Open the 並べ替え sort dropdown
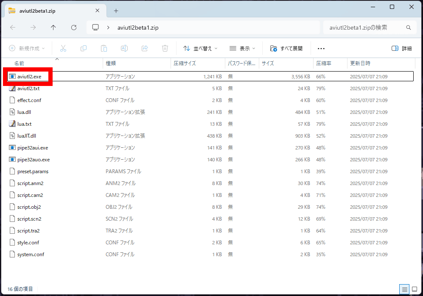 point(200,48)
